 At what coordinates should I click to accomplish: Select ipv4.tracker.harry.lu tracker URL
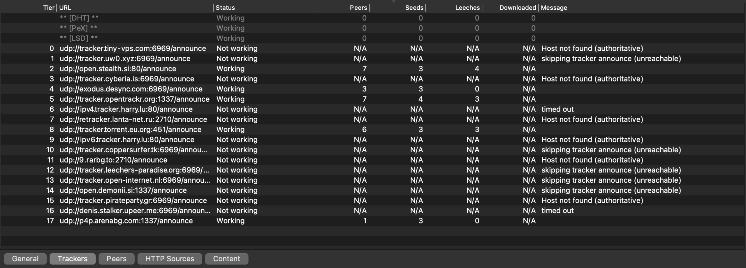click(126, 109)
